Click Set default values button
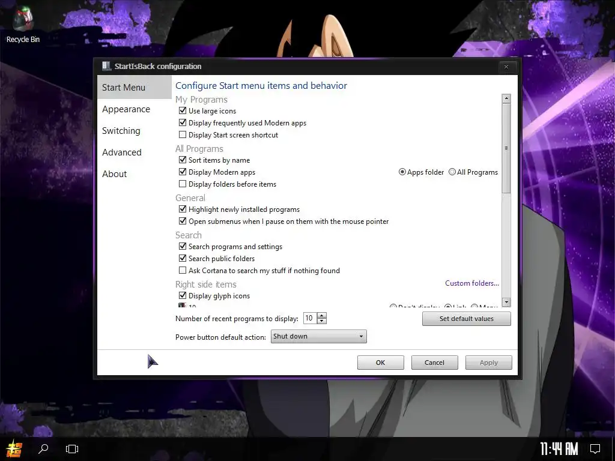The height and width of the screenshot is (461, 615). pyautogui.click(x=466, y=319)
